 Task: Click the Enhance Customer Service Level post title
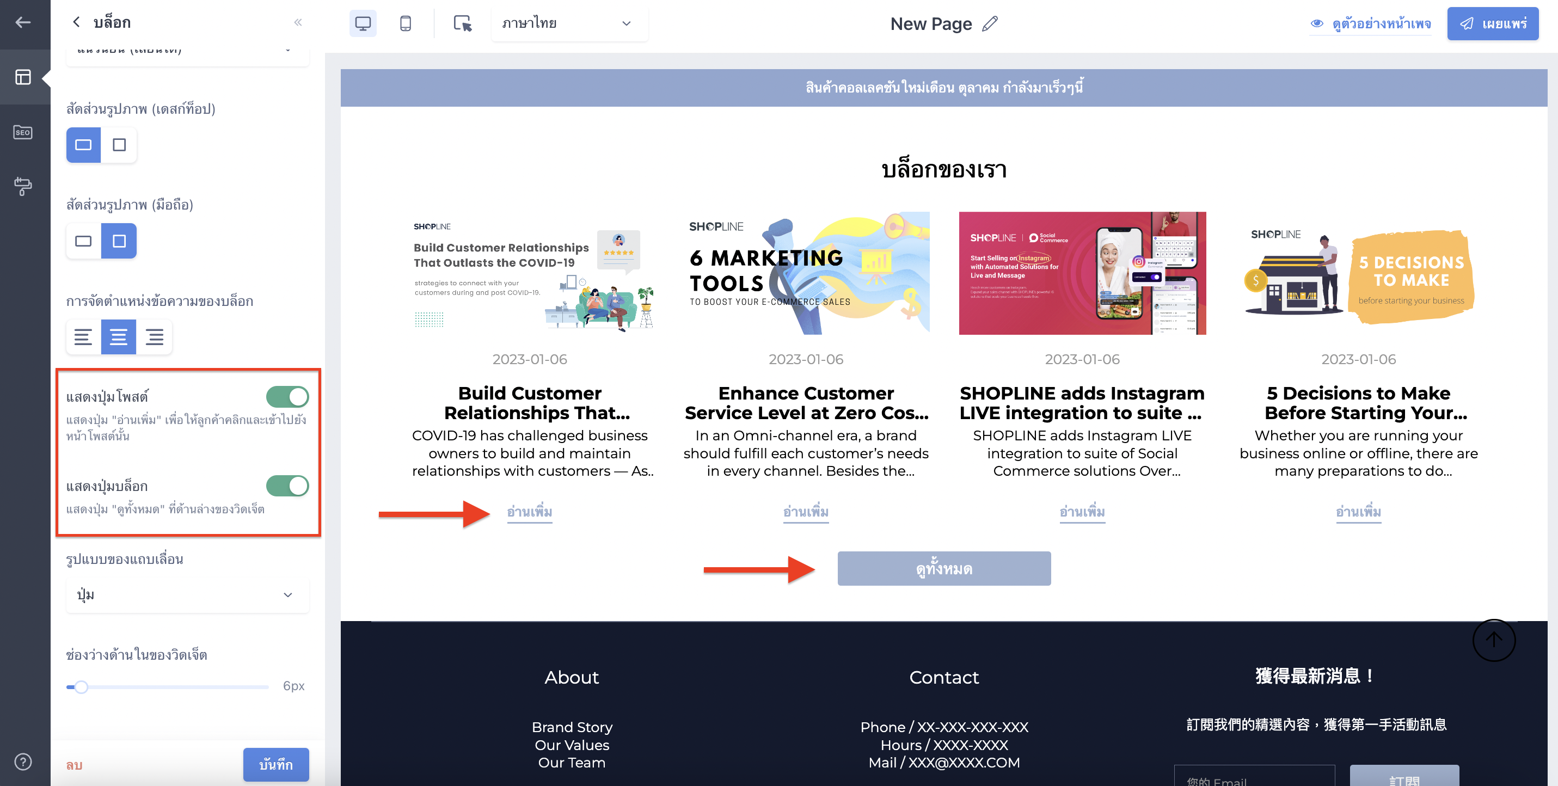click(x=806, y=403)
